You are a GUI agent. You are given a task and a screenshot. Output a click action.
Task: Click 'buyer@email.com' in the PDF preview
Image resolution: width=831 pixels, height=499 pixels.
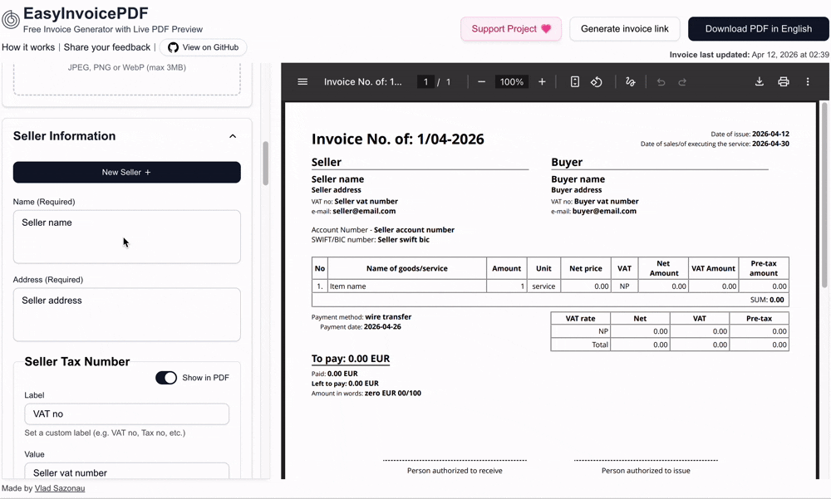tap(604, 211)
